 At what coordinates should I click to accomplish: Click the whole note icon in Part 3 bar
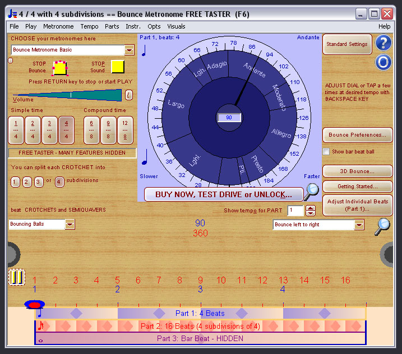click(40, 341)
